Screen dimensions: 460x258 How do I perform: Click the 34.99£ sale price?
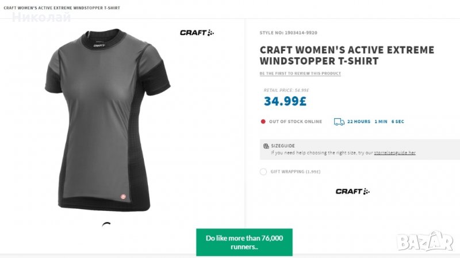coord(285,101)
